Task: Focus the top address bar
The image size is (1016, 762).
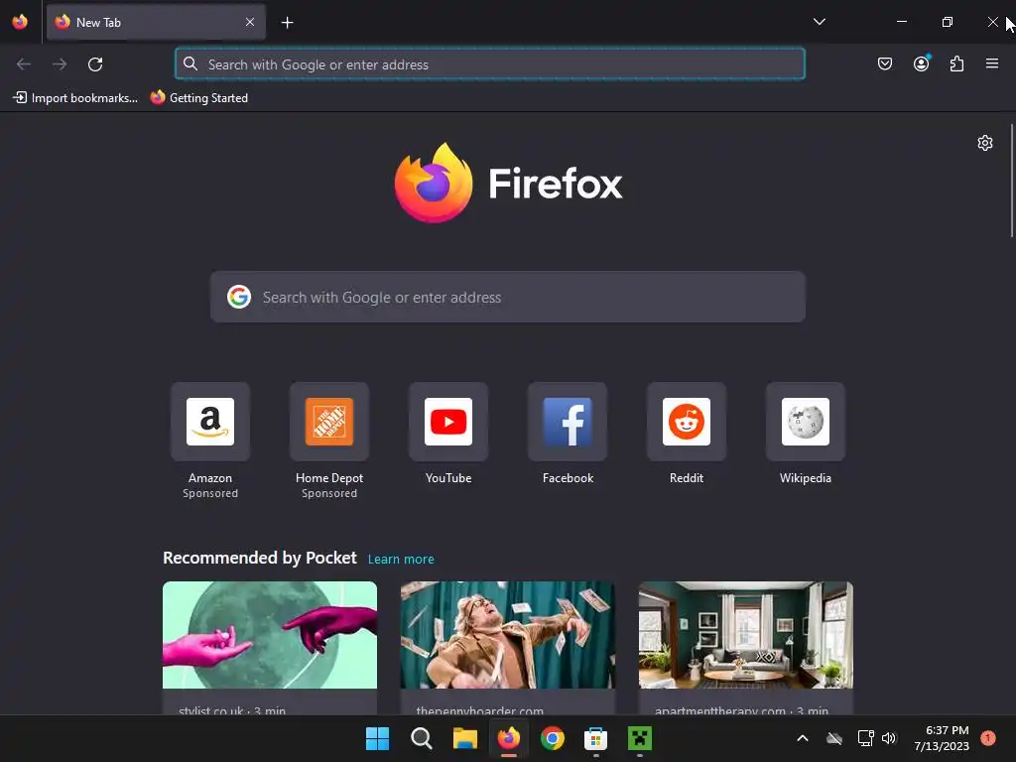Action: click(x=490, y=63)
